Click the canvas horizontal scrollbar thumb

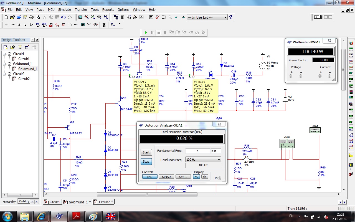tap(147, 195)
